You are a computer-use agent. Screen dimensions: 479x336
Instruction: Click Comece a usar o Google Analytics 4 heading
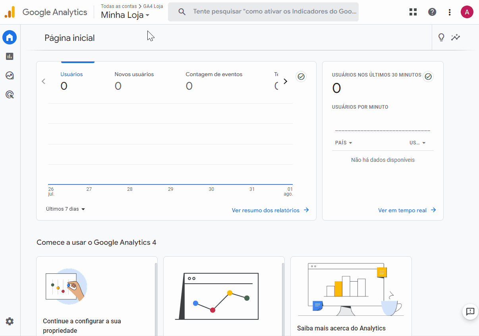(97, 242)
